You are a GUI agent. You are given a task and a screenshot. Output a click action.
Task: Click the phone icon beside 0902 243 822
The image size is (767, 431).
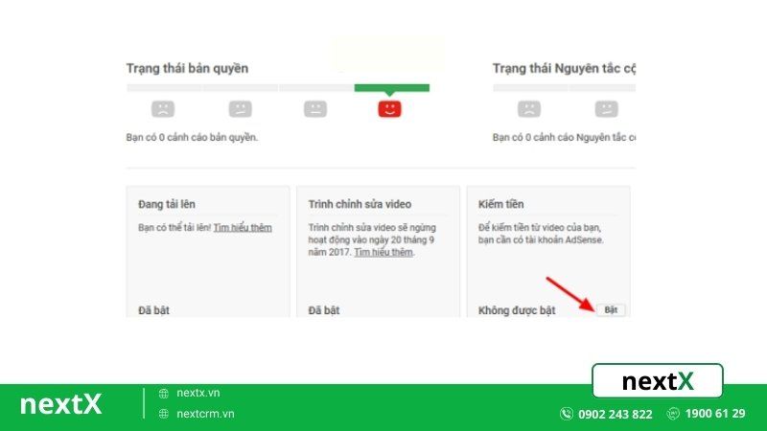pos(567,414)
